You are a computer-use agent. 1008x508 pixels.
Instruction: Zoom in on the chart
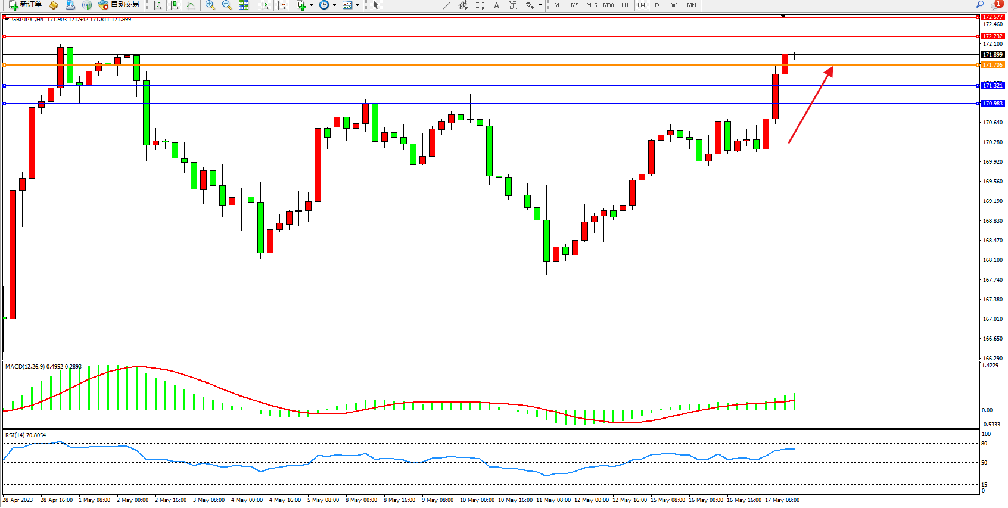[x=210, y=5]
